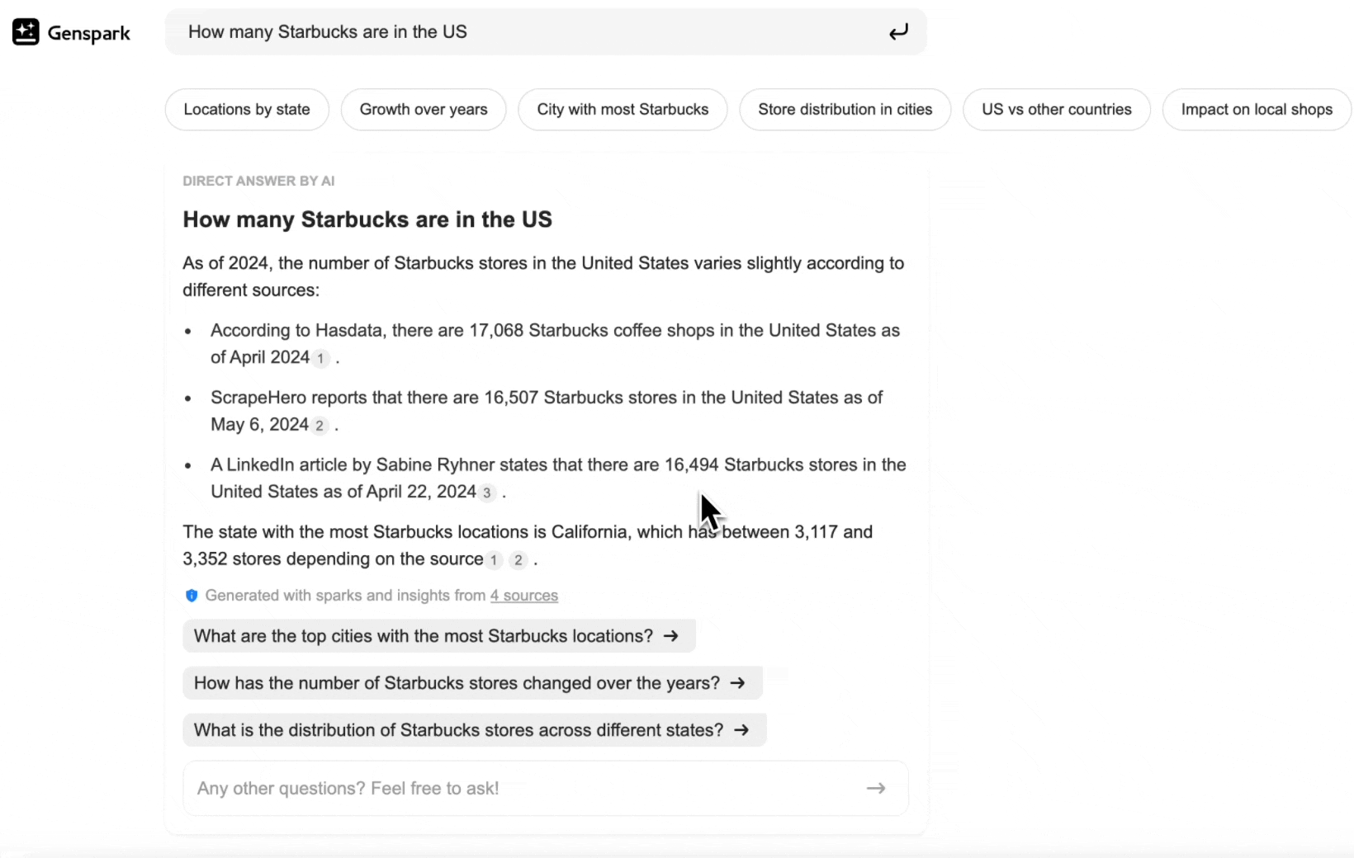Image resolution: width=1354 pixels, height=858 pixels.
Task: Click the send arrow in follow-up question box
Action: [875, 789]
